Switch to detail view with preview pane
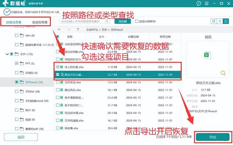The image size is (233, 145). click(x=226, y=21)
